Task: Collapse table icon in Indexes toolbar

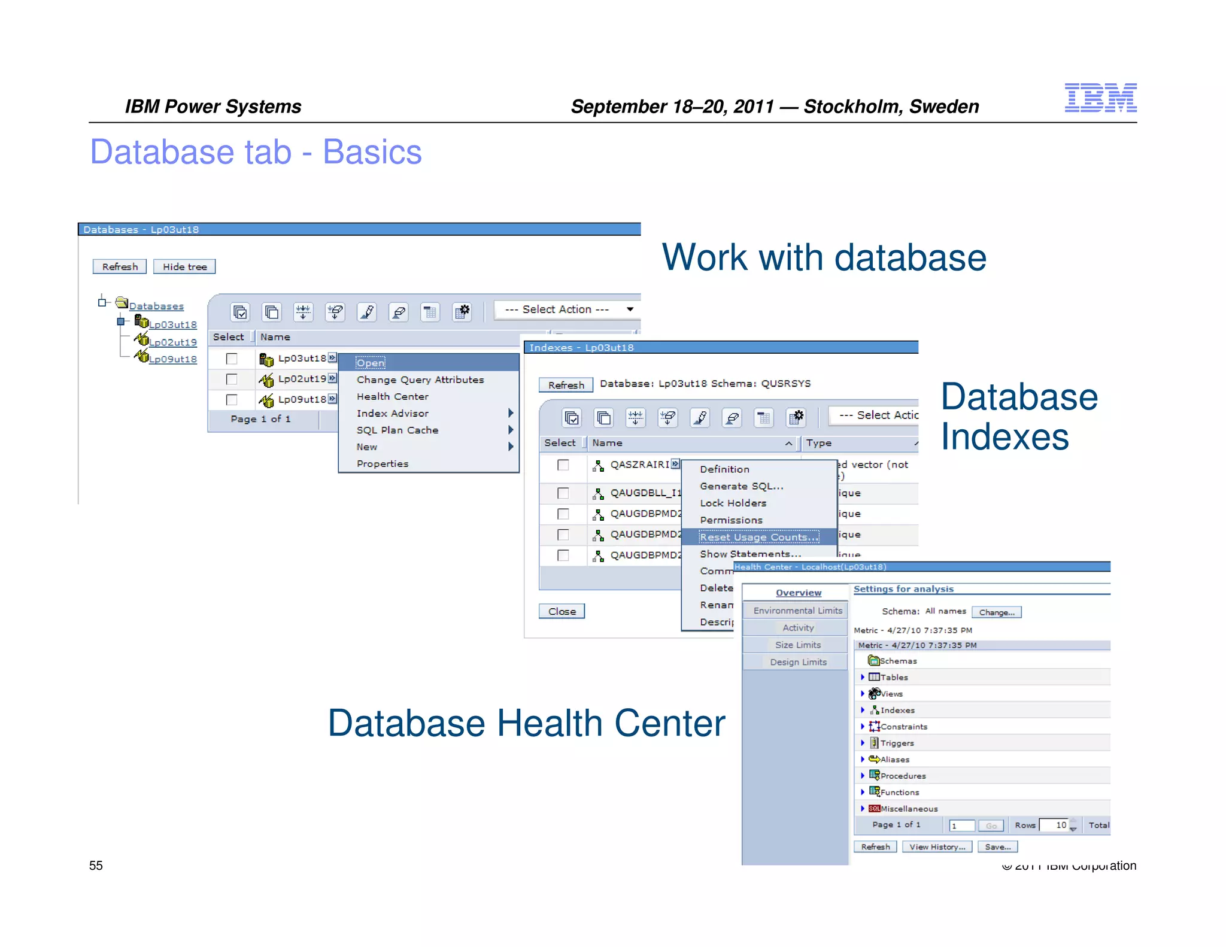Action: coord(764,417)
